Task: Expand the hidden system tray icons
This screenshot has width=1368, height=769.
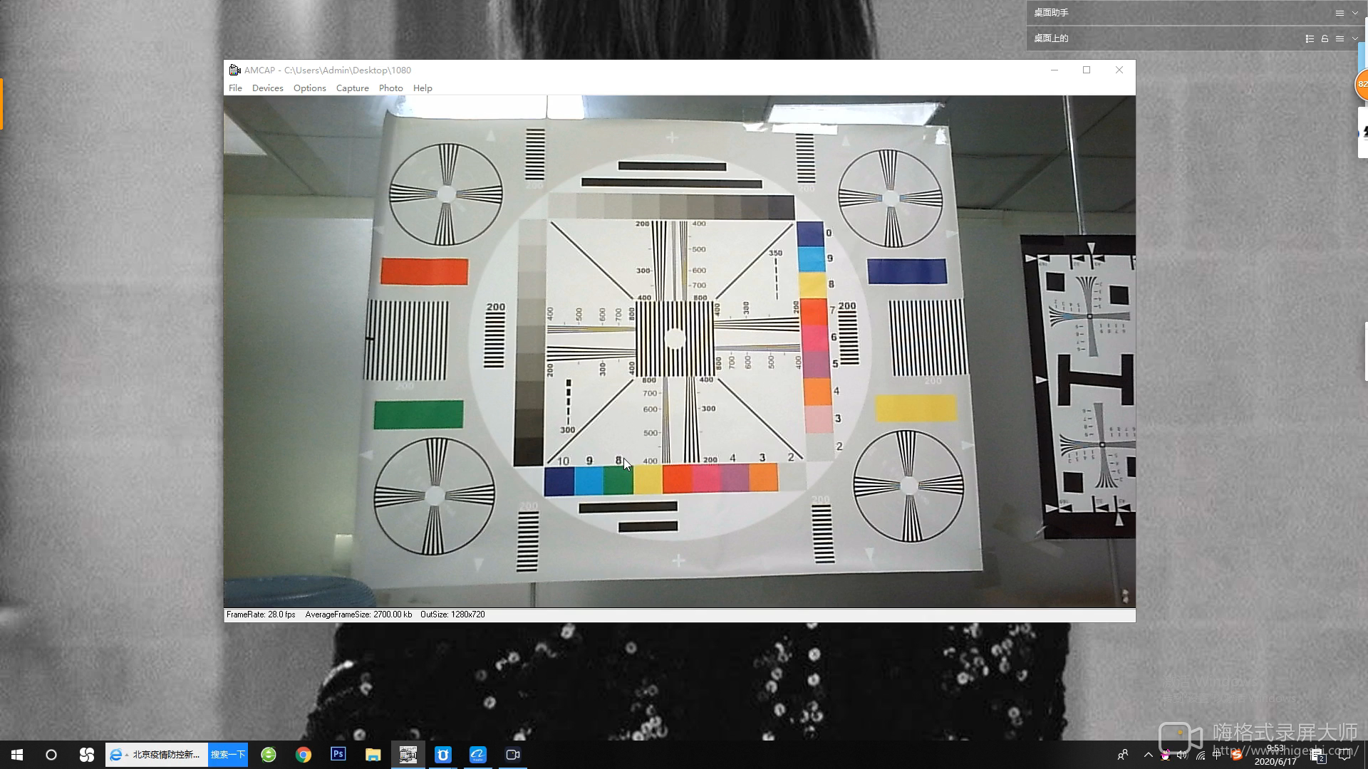Action: pos(1148,755)
